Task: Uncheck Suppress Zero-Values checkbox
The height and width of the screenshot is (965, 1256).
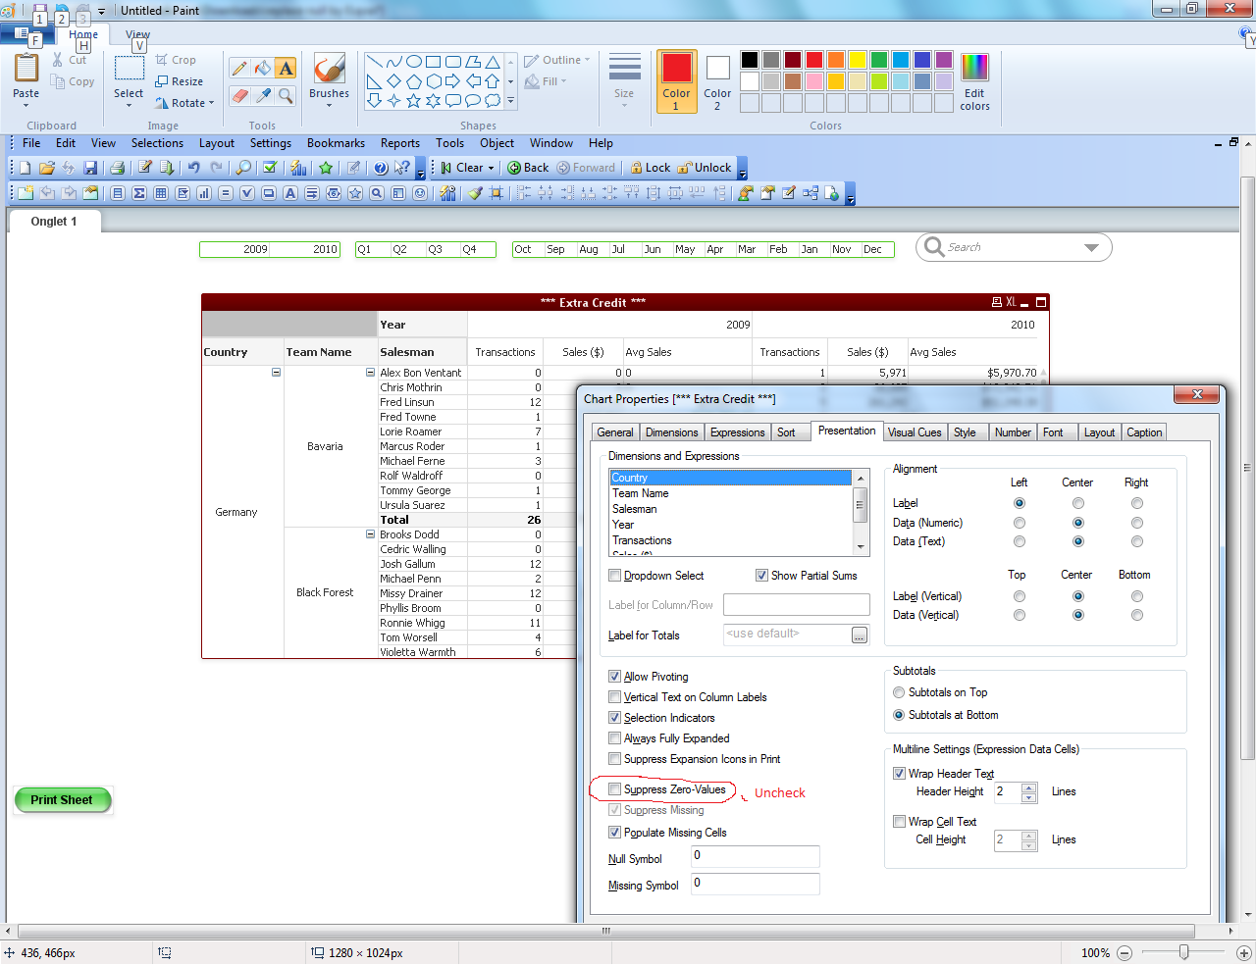Action: (614, 789)
